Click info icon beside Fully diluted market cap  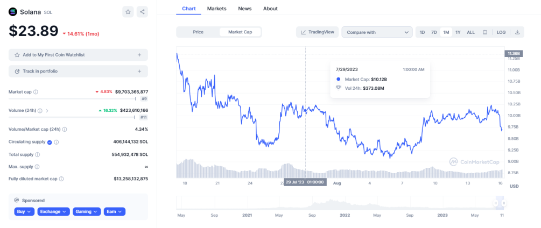(61, 179)
